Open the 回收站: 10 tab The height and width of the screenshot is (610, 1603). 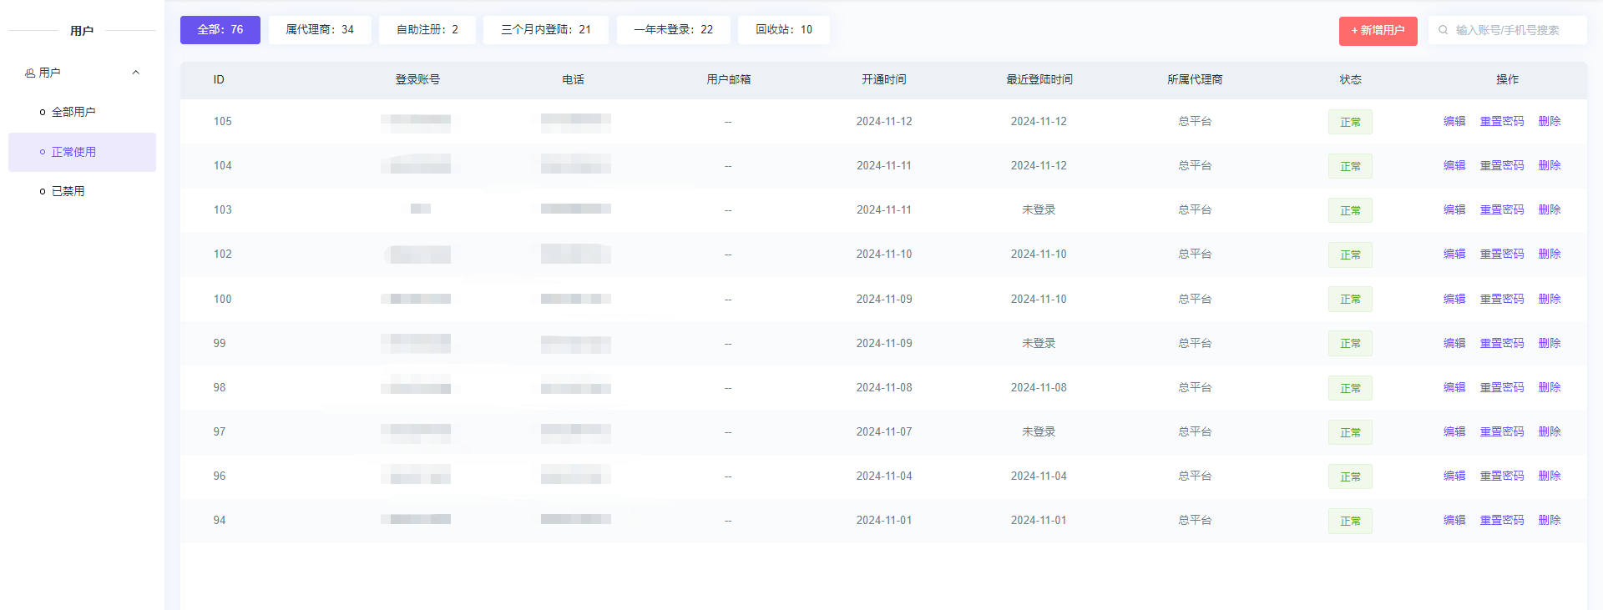[x=783, y=30]
